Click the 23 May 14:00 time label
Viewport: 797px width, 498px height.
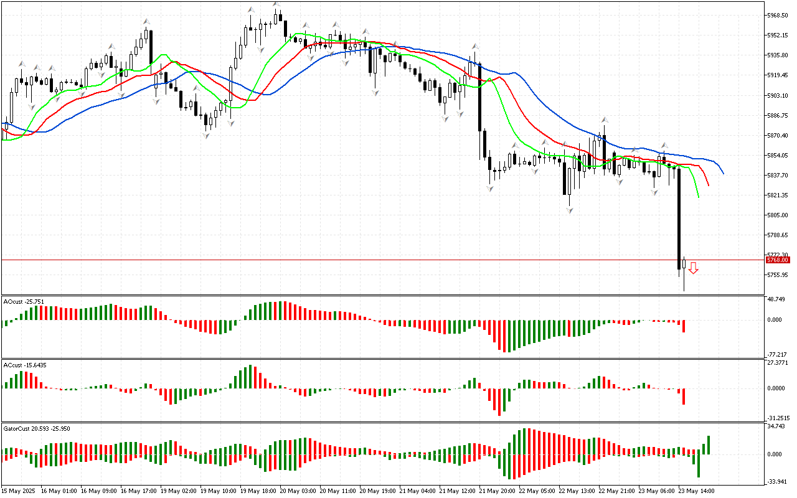click(x=696, y=491)
